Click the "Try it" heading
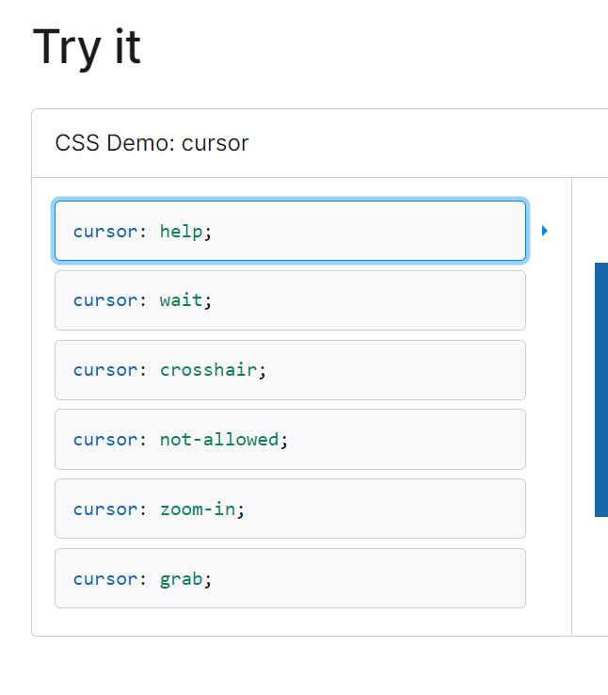 point(87,47)
